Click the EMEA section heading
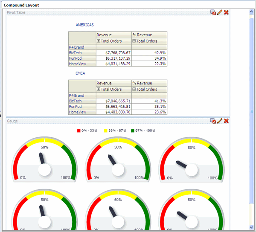This screenshot has width=256, height=232. 80,73
